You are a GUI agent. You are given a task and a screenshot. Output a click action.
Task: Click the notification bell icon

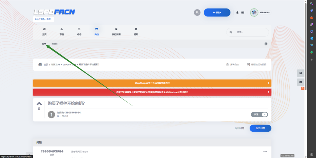click(x=237, y=13)
